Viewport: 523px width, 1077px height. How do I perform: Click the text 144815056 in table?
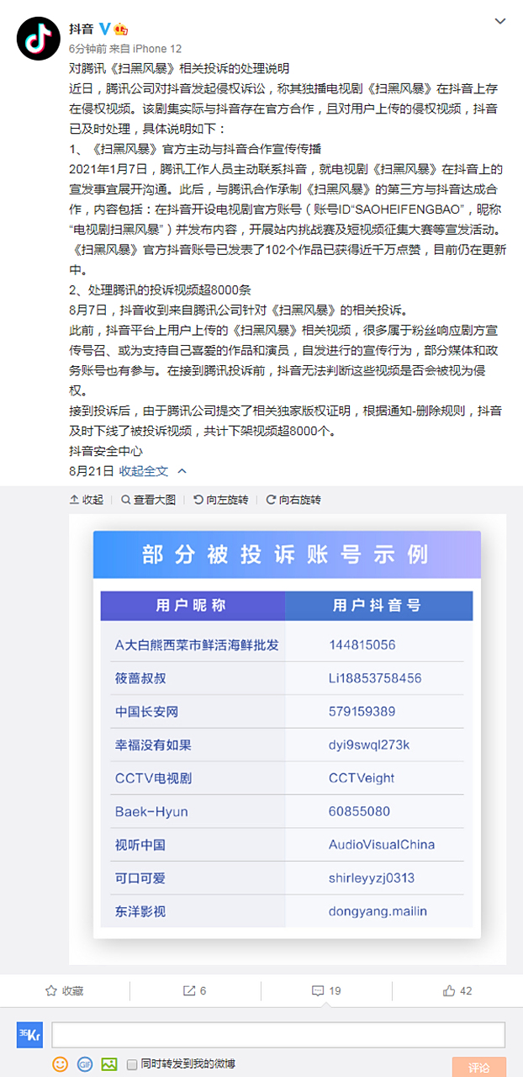tap(362, 645)
